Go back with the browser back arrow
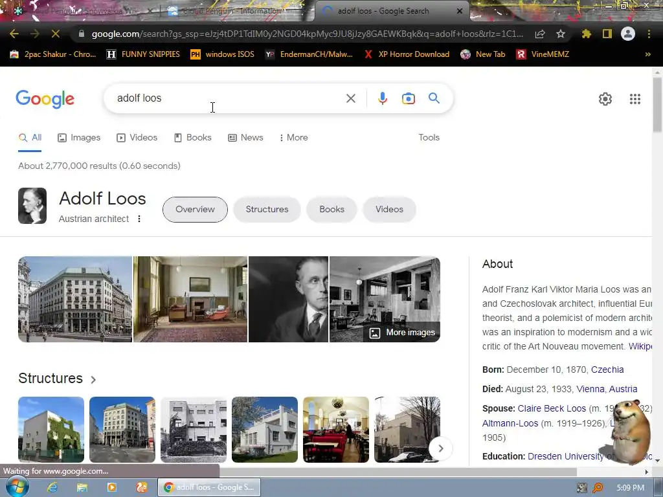663x497 pixels. click(14, 34)
